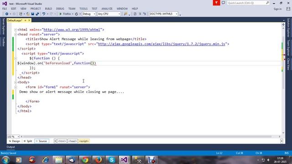The height and width of the screenshot is (164, 292).
Task: Click the account avatar icon beside Sign in
Action: tap(288, 9)
